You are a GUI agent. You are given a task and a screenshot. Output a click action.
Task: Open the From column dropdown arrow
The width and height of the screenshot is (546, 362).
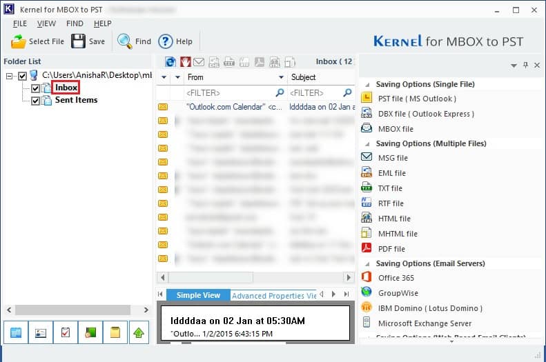(x=281, y=77)
